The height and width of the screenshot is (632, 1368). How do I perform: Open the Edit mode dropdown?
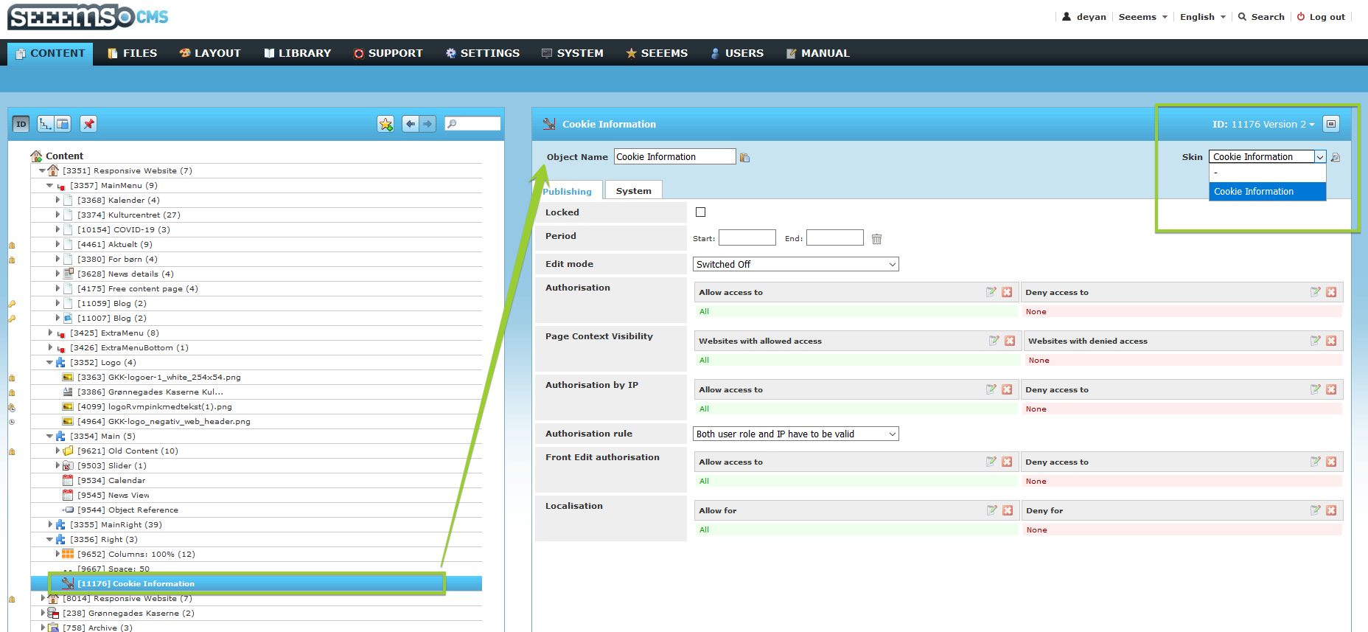(796, 264)
